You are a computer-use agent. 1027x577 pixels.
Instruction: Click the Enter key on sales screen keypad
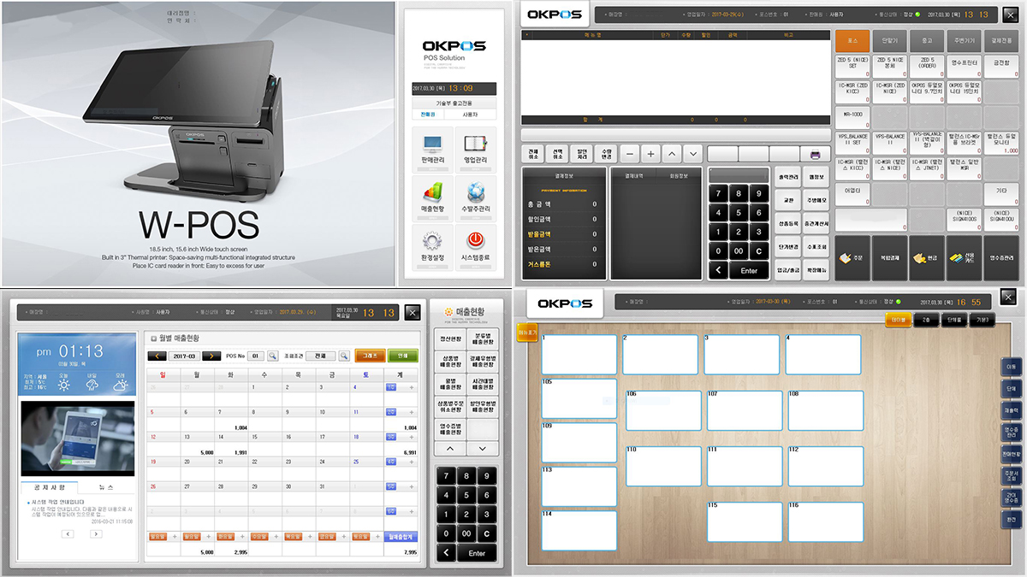coord(750,270)
